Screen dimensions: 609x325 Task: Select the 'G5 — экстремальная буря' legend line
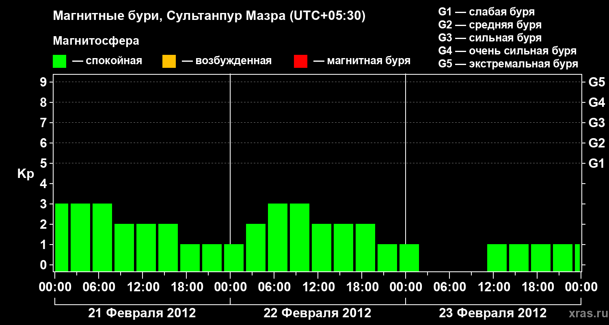[508, 64]
